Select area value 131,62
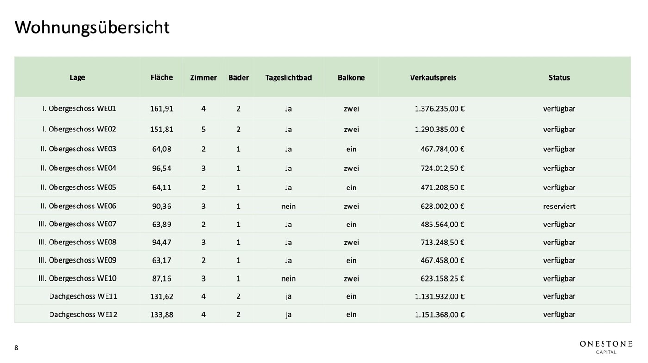This screenshot has width=648, height=363. coord(162,296)
